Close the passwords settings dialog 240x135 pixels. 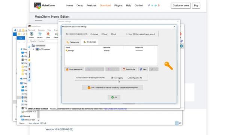(174, 27)
